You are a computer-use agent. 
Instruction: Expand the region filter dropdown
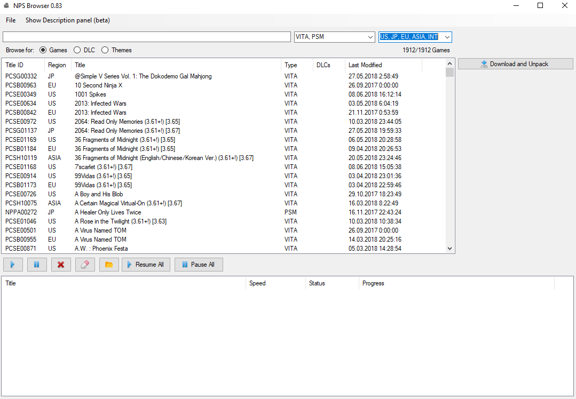click(447, 37)
